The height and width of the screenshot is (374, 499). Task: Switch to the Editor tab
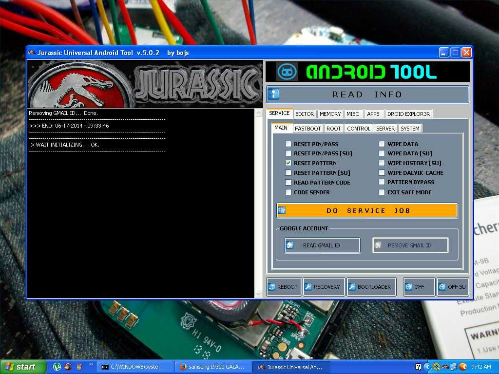click(x=305, y=114)
